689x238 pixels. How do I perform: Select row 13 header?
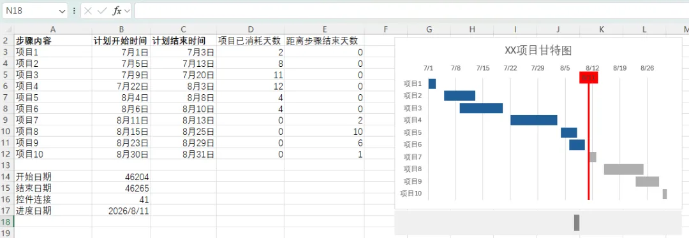(7, 165)
